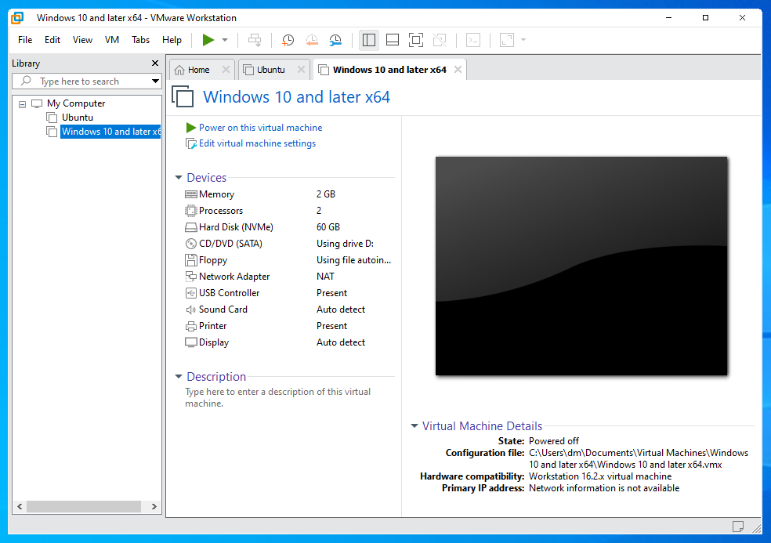Viewport: 771px width, 543px height.
Task: Open the power options dropdown arrow
Action: click(x=225, y=40)
